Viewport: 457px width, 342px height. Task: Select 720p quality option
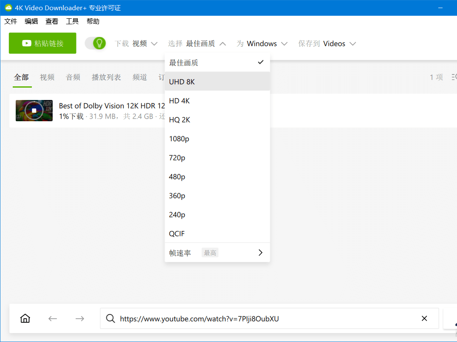[x=217, y=157]
